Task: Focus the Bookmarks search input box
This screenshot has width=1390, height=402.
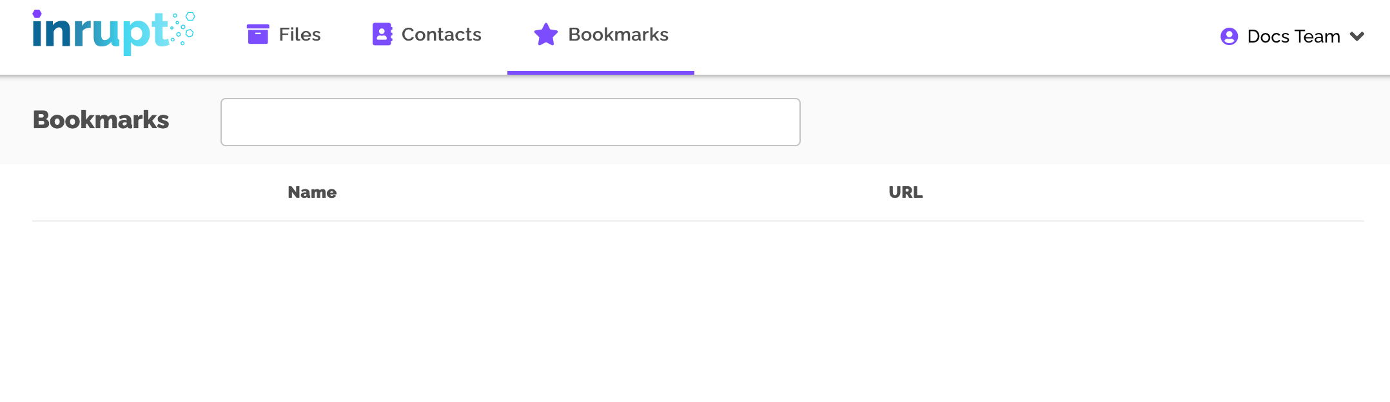Action: (x=511, y=122)
